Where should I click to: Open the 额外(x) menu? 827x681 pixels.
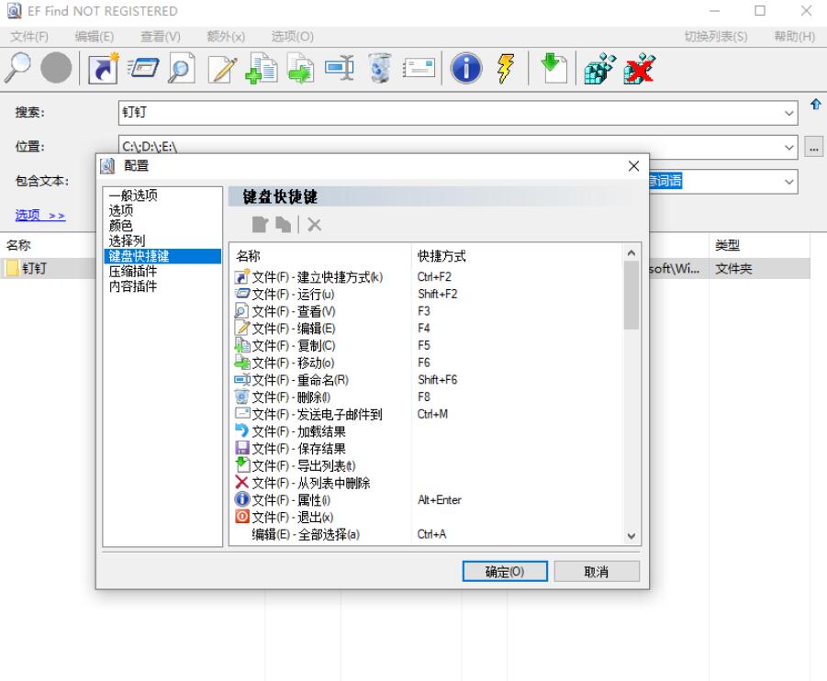click(226, 37)
